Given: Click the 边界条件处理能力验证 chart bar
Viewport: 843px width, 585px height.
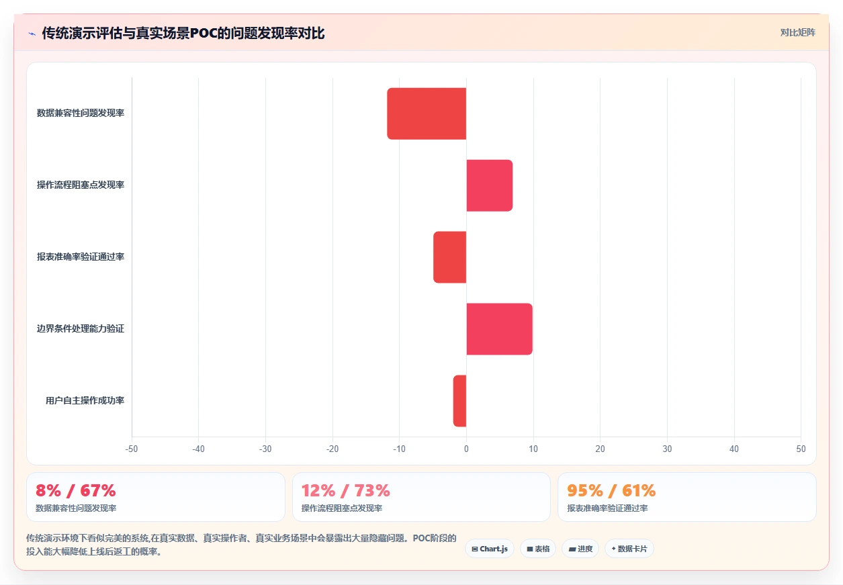Looking at the screenshot, I should pyautogui.click(x=500, y=329).
